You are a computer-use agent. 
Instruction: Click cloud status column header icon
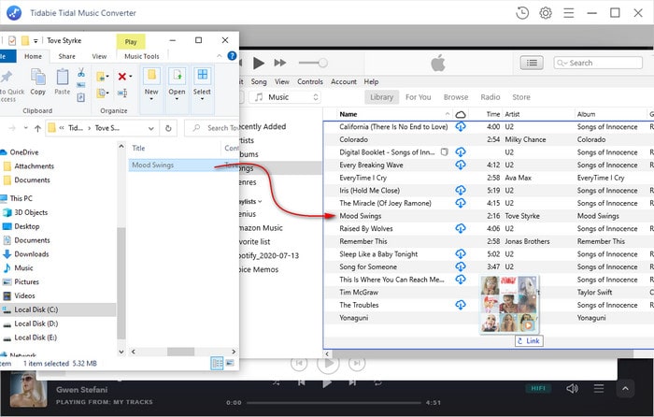pos(461,114)
